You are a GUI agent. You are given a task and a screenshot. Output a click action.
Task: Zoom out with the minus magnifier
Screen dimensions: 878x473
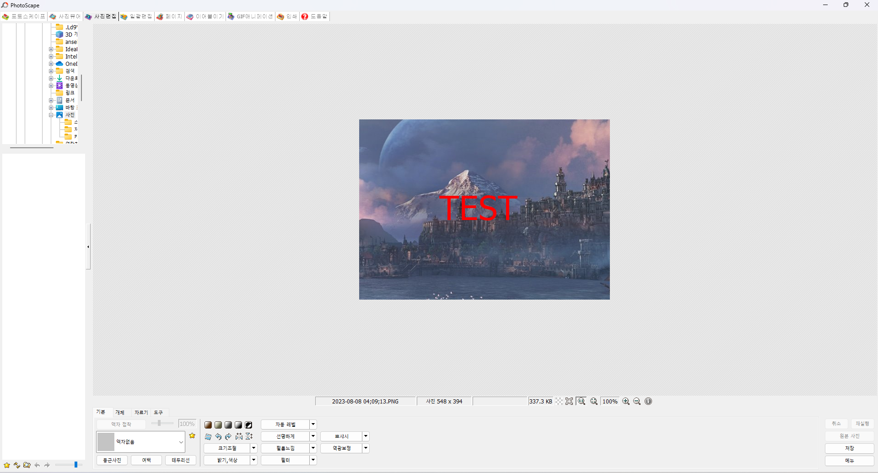coord(637,401)
